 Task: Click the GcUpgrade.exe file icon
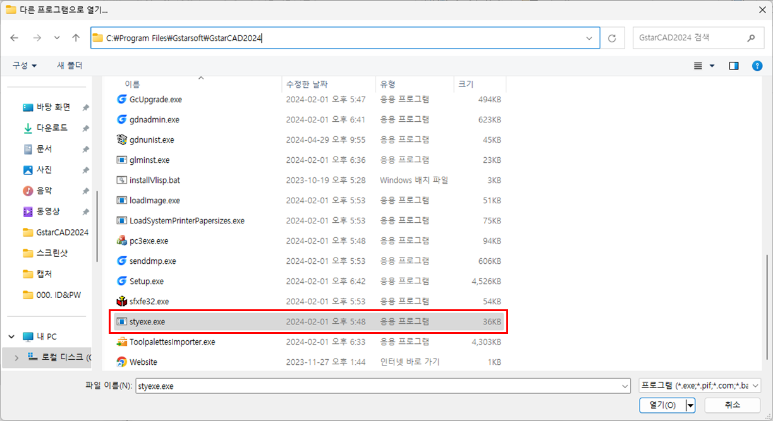[123, 99]
